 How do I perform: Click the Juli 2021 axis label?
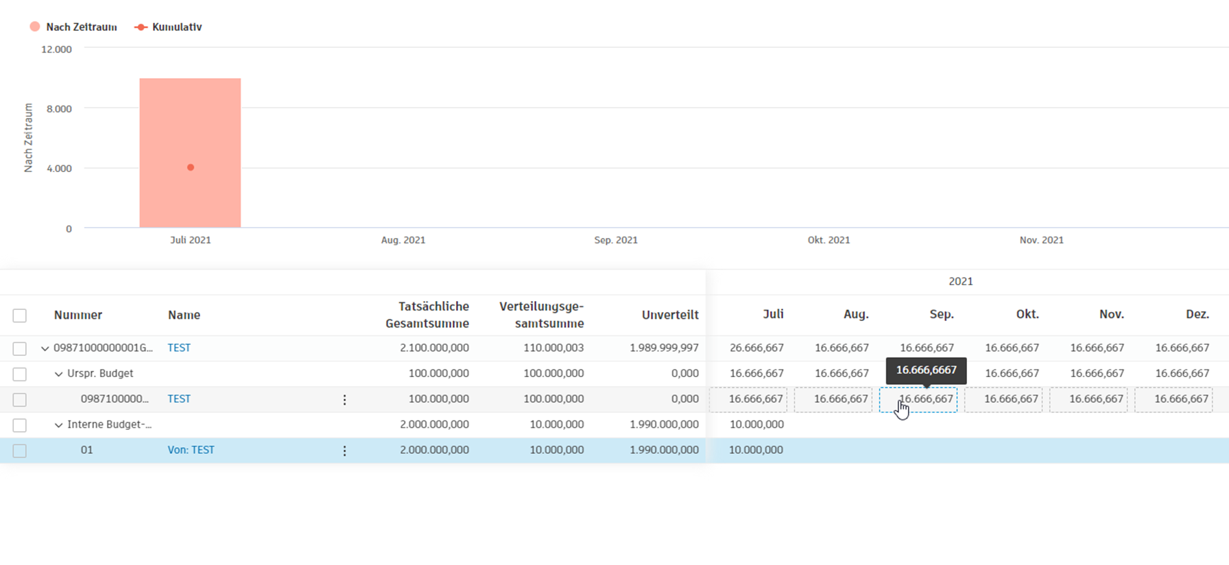tap(191, 240)
